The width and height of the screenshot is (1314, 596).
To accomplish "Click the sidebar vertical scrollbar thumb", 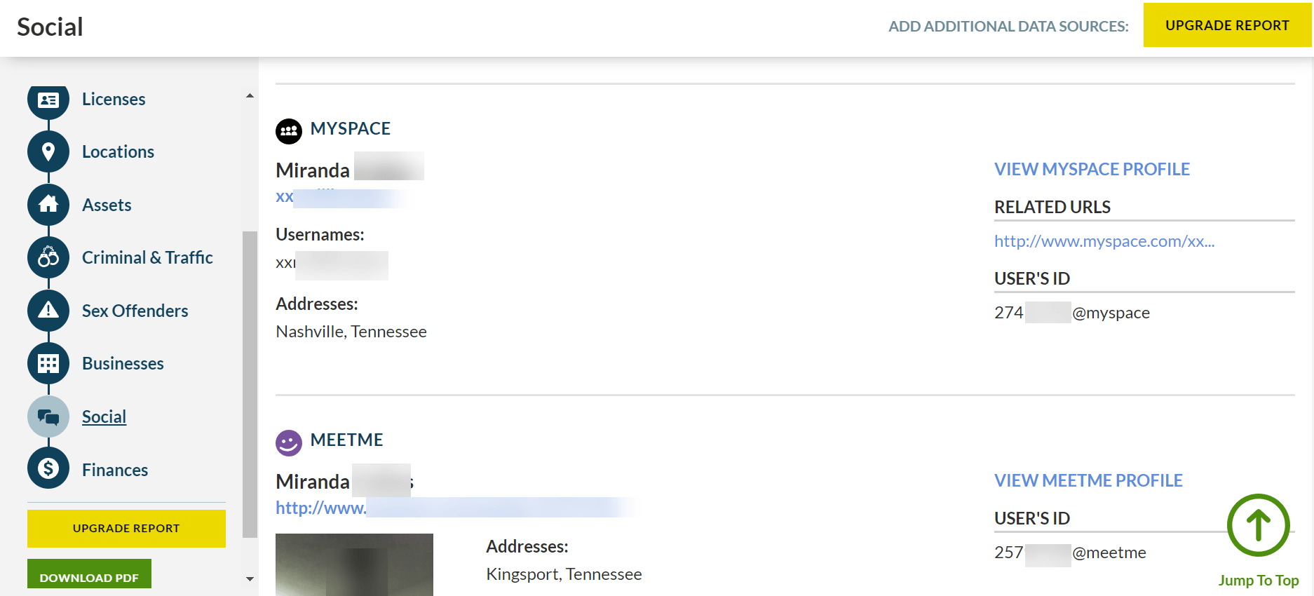I will (x=250, y=384).
